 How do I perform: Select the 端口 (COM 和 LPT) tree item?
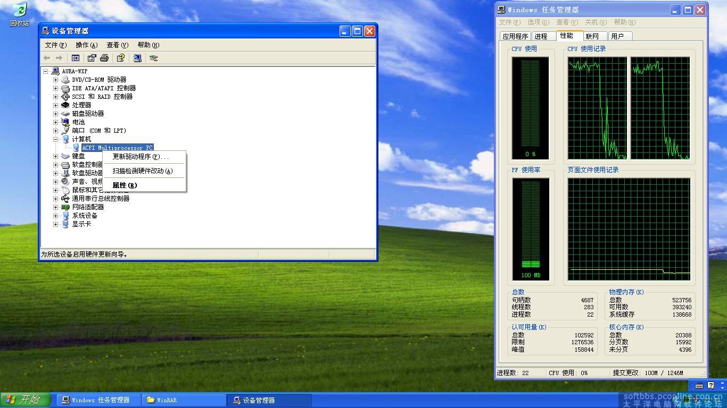pyautogui.click(x=99, y=131)
